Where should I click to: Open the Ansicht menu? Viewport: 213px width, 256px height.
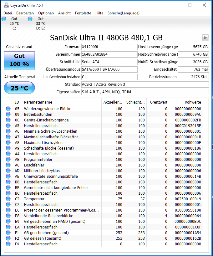click(x=64, y=13)
